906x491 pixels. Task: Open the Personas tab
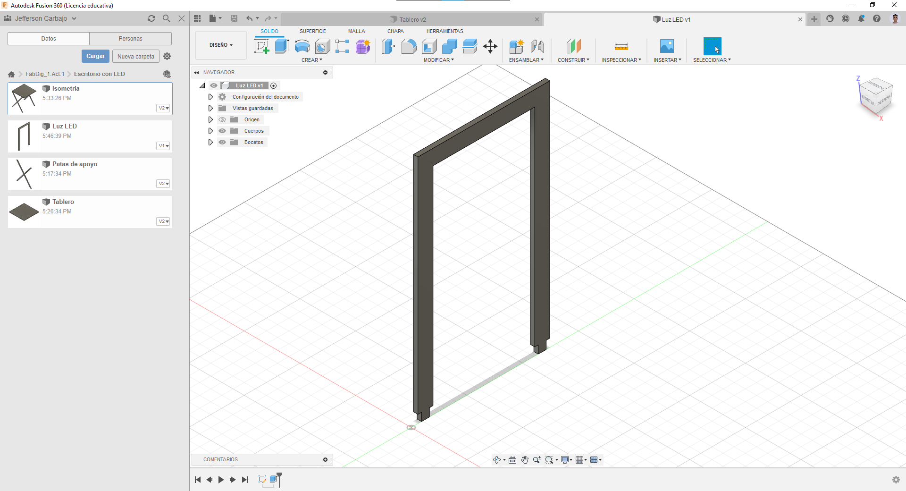point(131,39)
